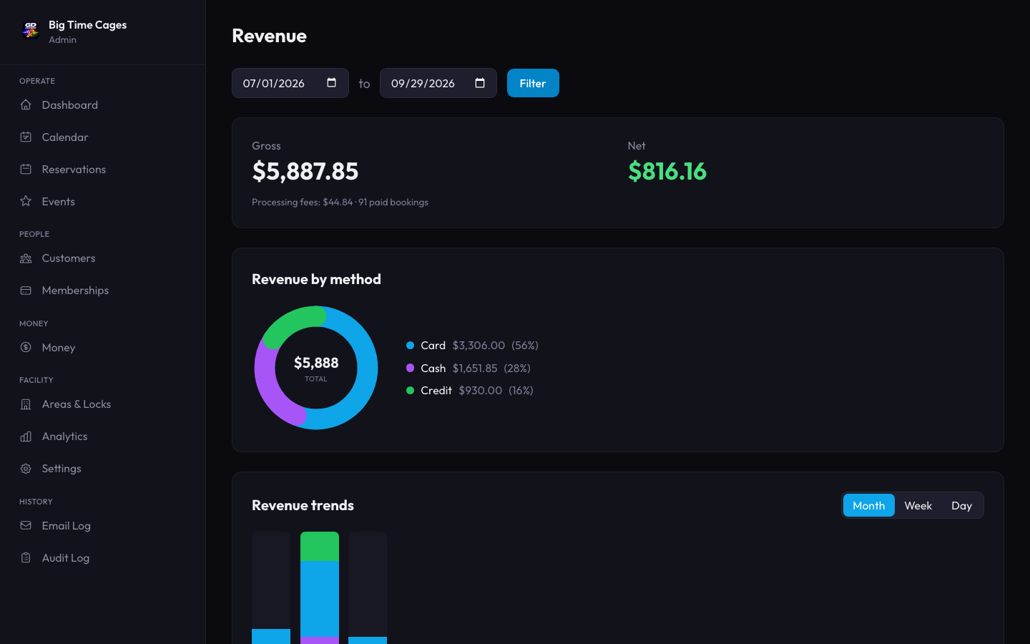Click the Memberships card icon
Screen dimensions: 1030x644
[x=26, y=291]
